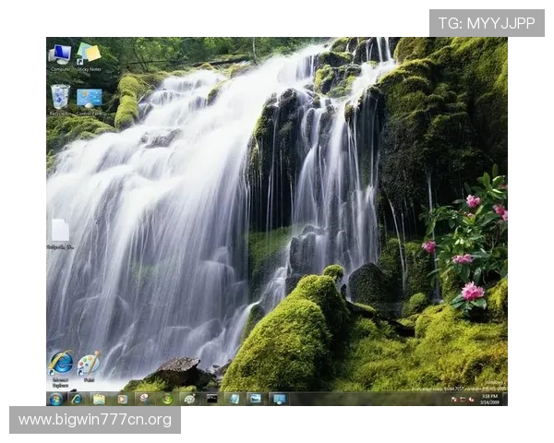Launch Windows Media Player from taskbar
The width and height of the screenshot is (554, 443).
tap(121, 399)
